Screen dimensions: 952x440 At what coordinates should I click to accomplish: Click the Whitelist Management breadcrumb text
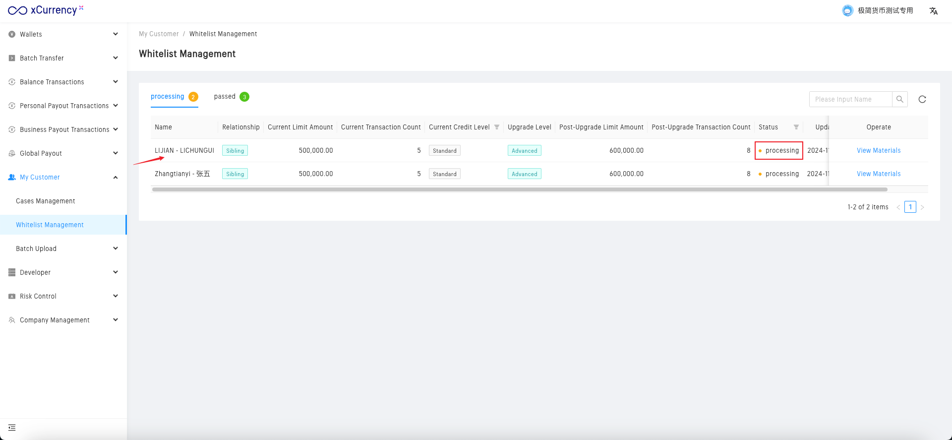(x=223, y=34)
